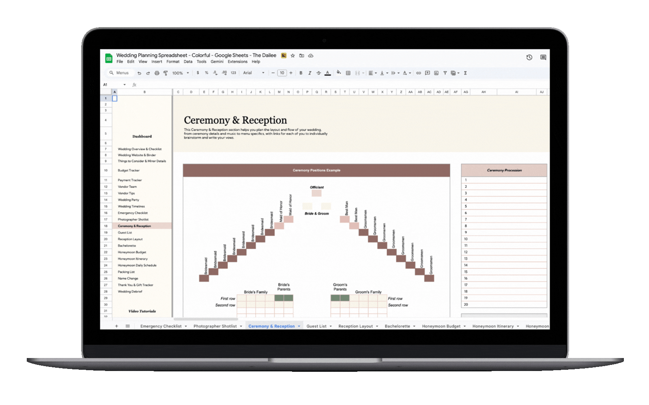Toggle italic formatting

(309, 73)
